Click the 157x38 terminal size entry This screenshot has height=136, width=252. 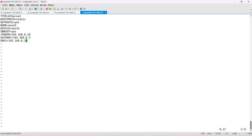[x=217, y=134]
